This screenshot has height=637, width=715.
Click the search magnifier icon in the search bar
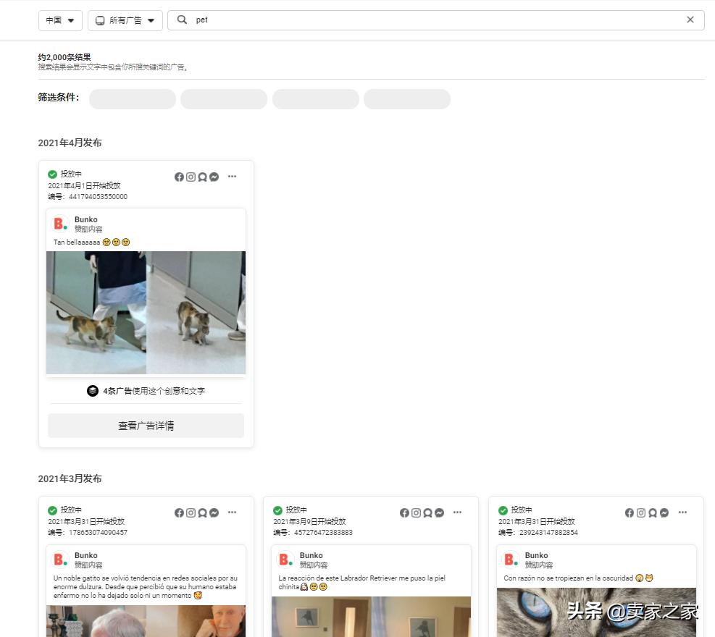coord(182,20)
